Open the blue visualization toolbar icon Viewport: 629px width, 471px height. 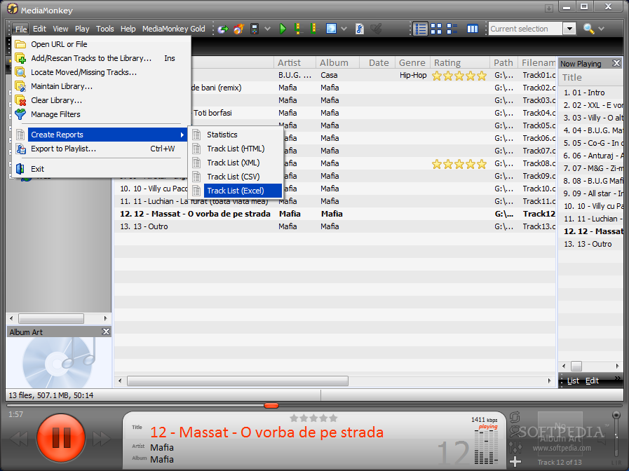pyautogui.click(x=331, y=29)
